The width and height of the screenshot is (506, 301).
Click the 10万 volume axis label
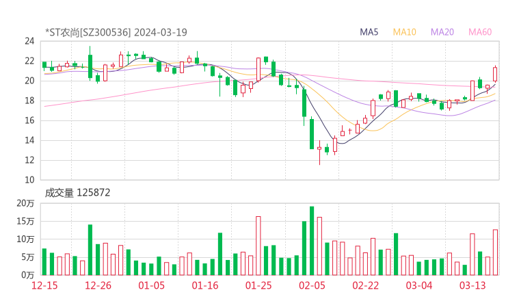(25, 239)
